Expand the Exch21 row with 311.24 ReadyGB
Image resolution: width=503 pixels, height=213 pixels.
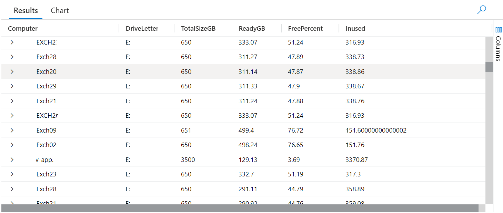tap(12, 101)
